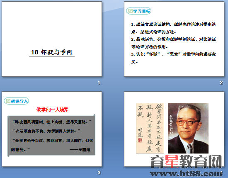The height and width of the screenshot is (178, 228).
Task: Click the 育星教育网 watermark logo
Action: pyautogui.click(x=186, y=161)
